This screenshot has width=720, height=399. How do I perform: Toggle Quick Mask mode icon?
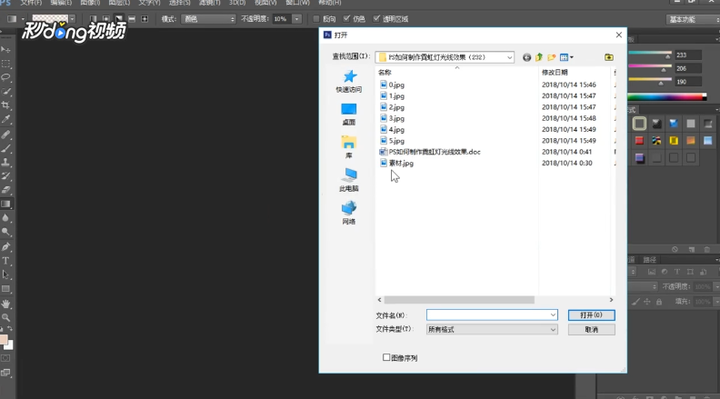pyautogui.click(x=5, y=358)
